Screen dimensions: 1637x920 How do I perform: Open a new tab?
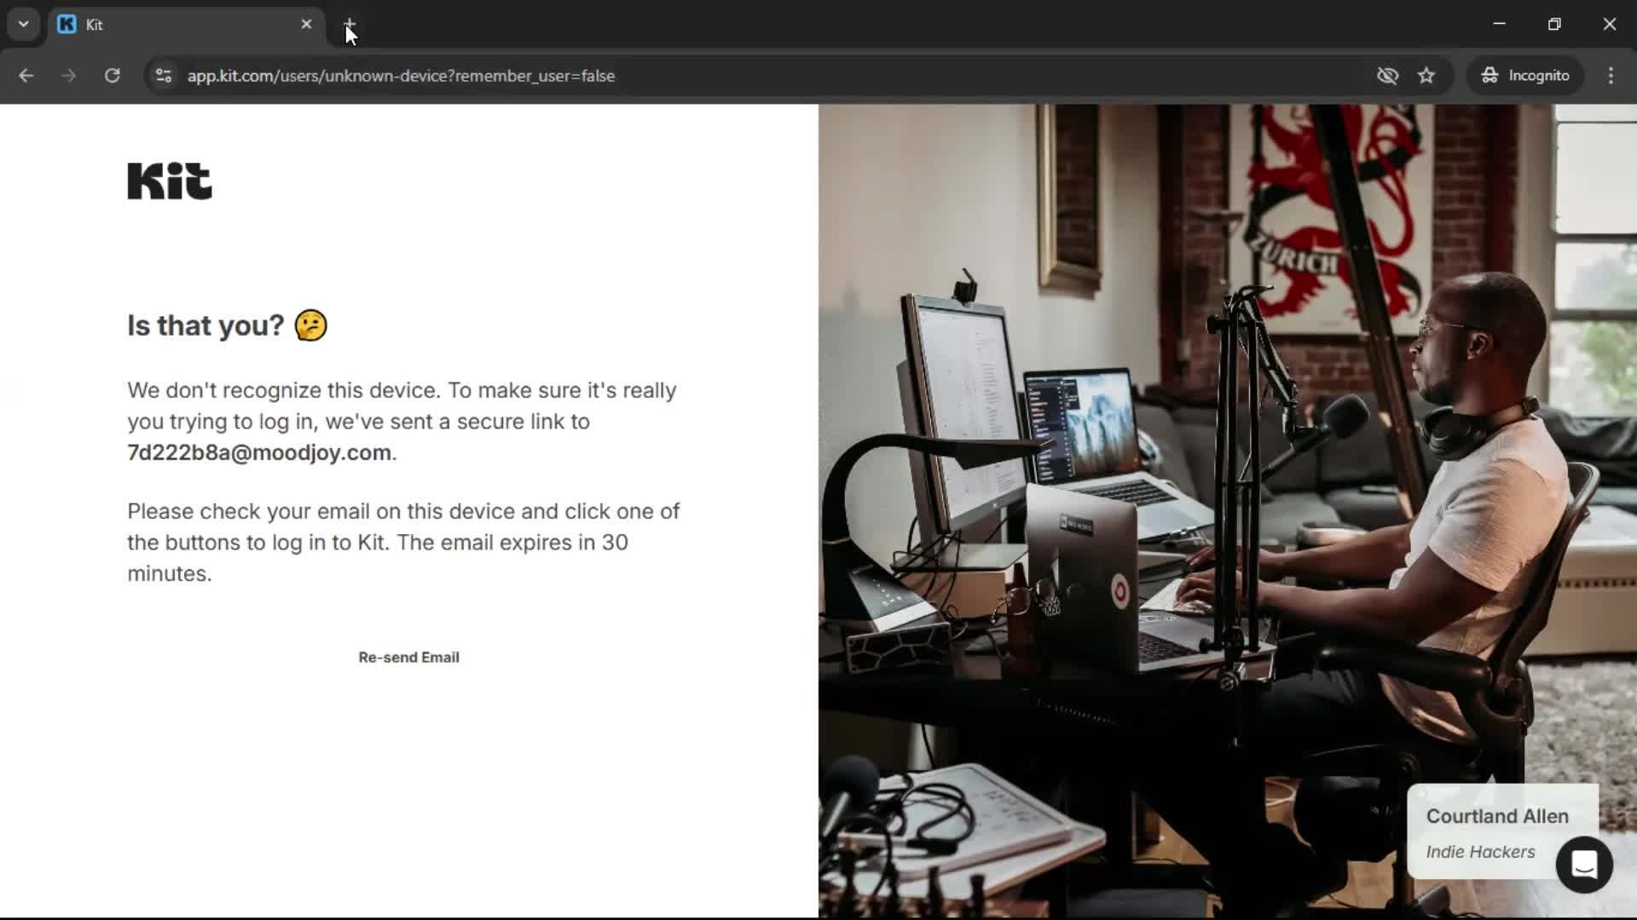coord(350,25)
